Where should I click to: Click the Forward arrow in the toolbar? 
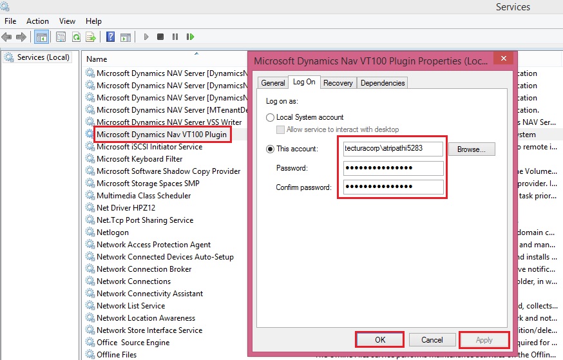[x=21, y=37]
